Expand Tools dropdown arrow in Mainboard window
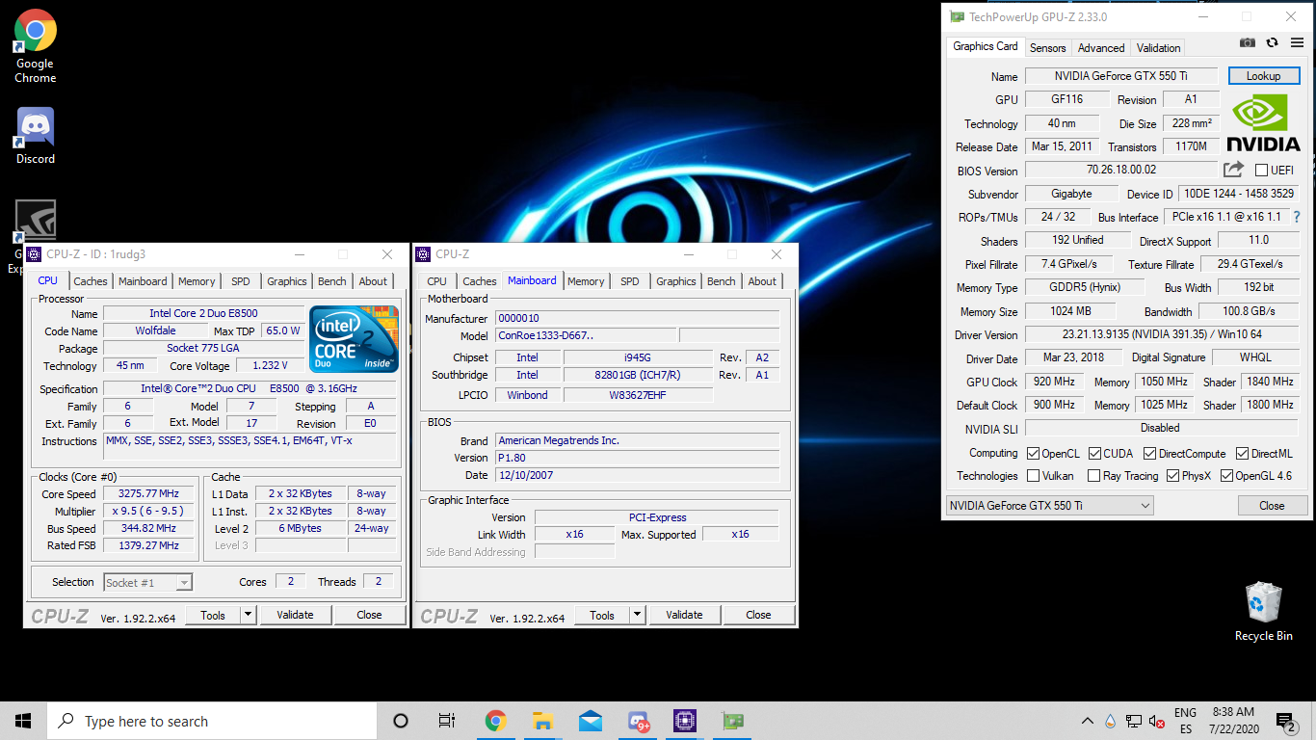Image resolution: width=1316 pixels, height=740 pixels. click(x=637, y=615)
